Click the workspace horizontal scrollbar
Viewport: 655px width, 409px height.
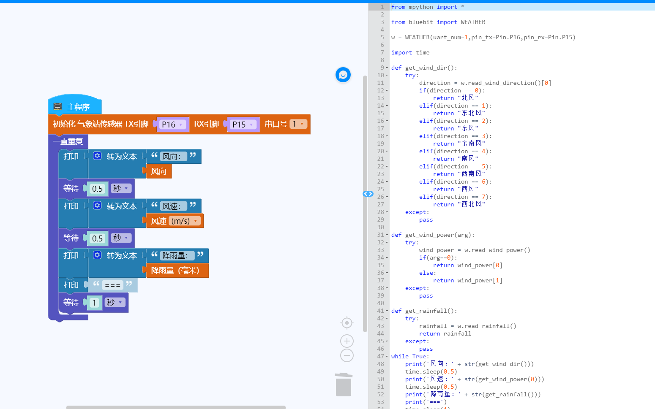tap(176, 407)
